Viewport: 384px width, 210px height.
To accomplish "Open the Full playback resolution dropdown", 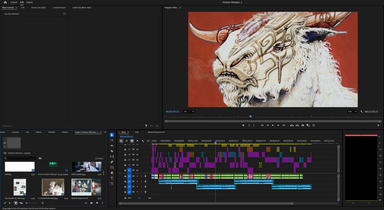I will click(x=352, y=112).
